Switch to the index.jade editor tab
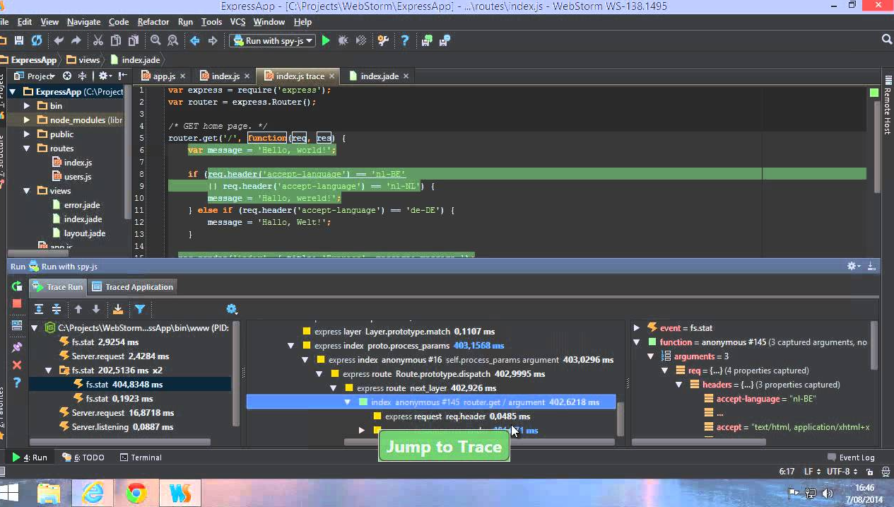 379,76
